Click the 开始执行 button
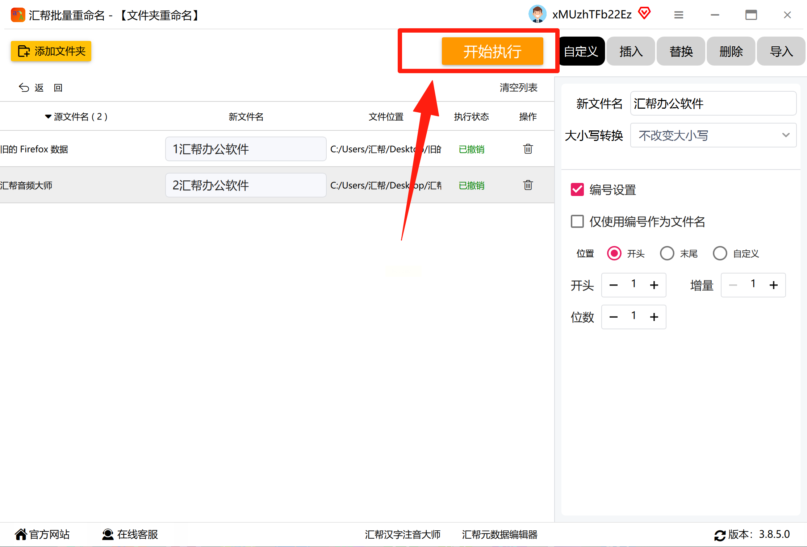 click(x=492, y=51)
